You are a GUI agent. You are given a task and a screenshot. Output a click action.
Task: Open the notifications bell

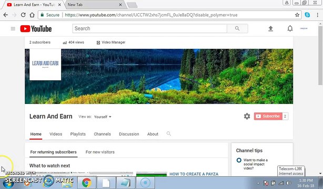tap(290, 28)
